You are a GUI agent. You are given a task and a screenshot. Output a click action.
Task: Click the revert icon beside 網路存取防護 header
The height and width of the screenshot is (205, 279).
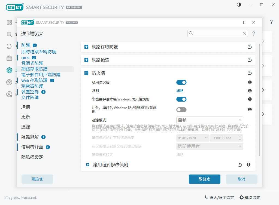tap(250, 47)
